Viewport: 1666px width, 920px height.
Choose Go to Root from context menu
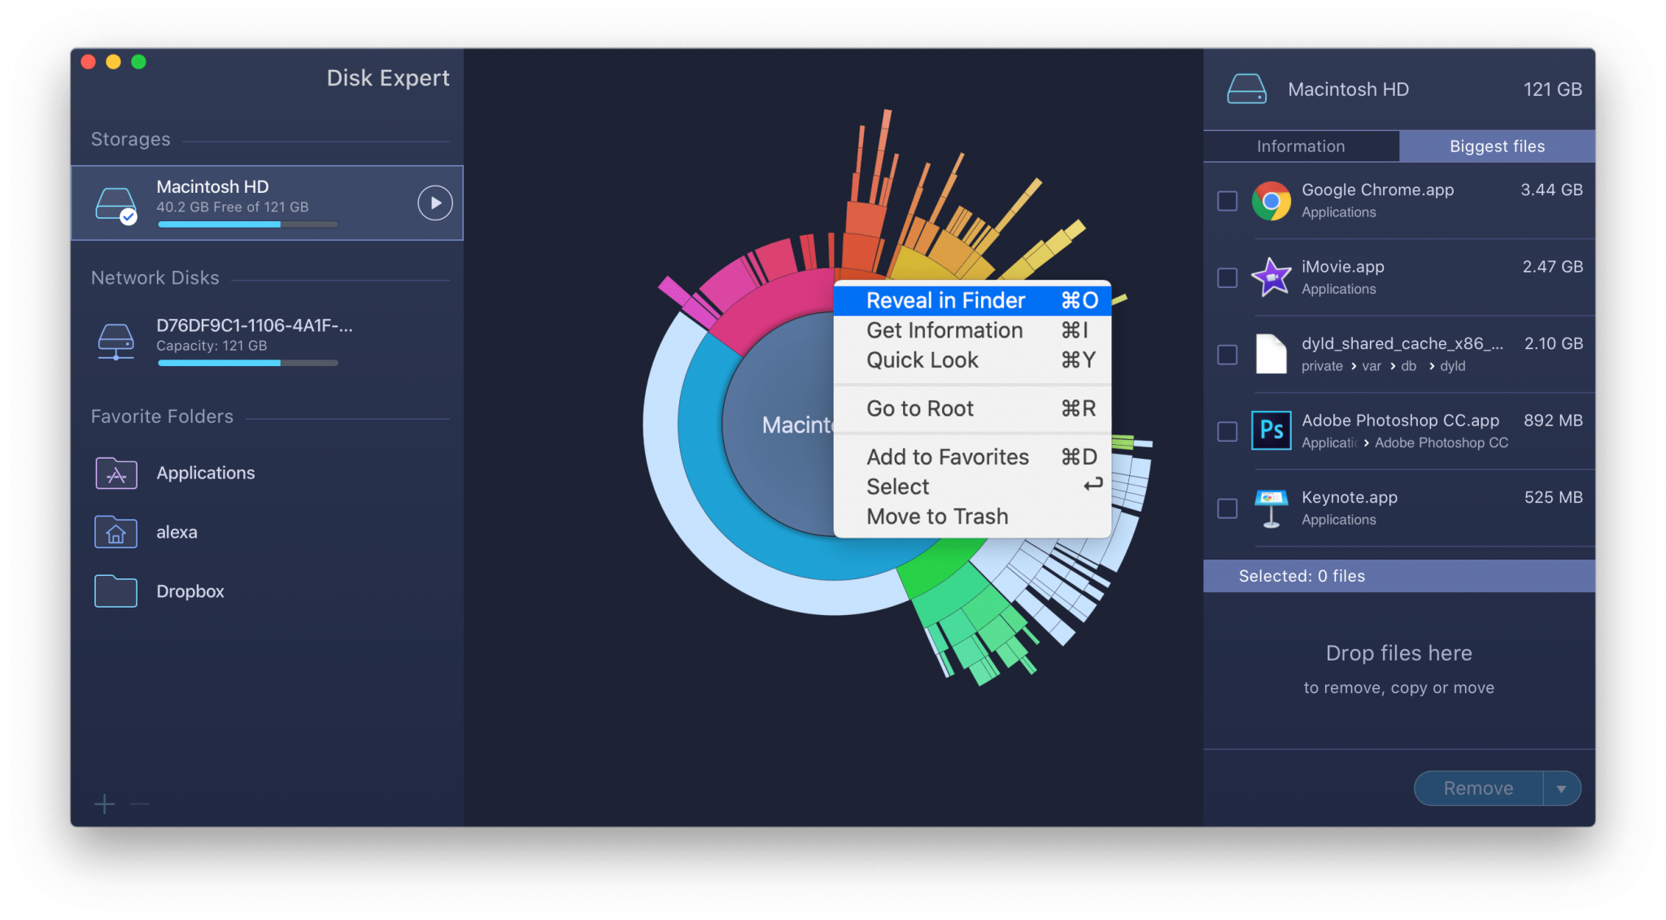[x=972, y=408]
